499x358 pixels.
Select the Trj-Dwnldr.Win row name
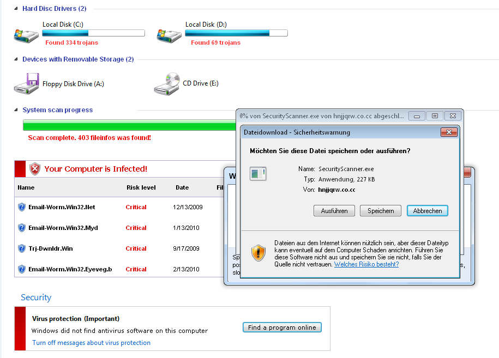pyautogui.click(x=51, y=248)
